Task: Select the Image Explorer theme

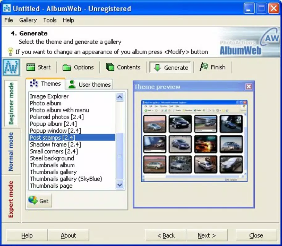Action: 72,96
